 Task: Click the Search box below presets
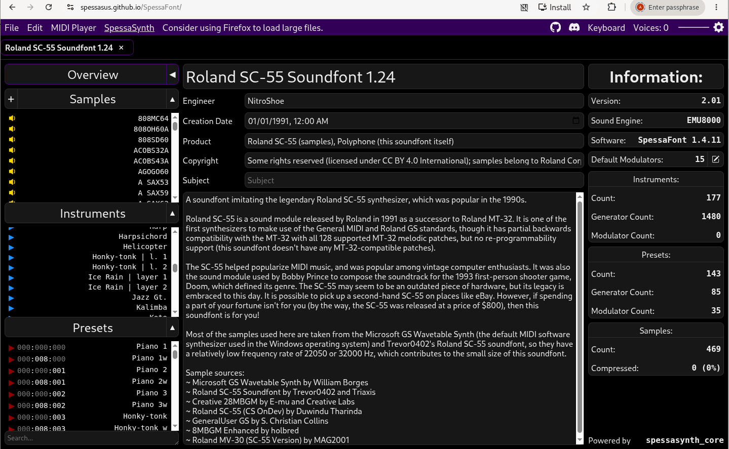(x=91, y=438)
